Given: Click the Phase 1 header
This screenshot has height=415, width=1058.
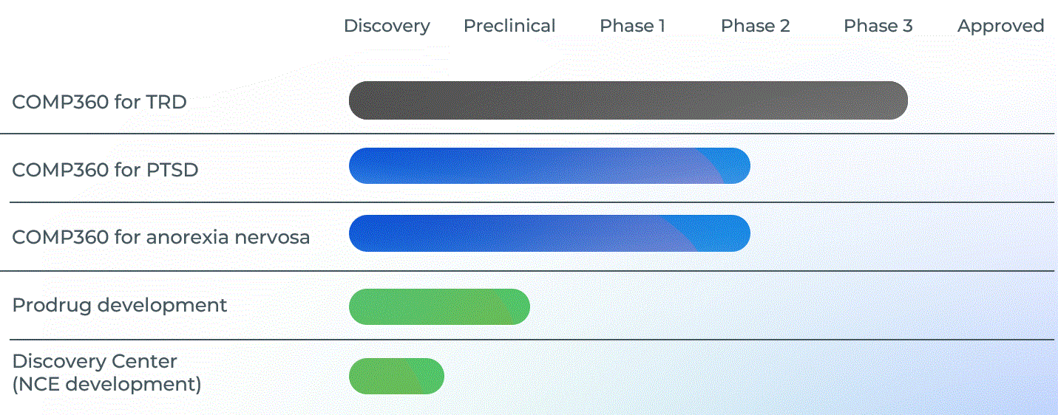Looking at the screenshot, I should [632, 27].
